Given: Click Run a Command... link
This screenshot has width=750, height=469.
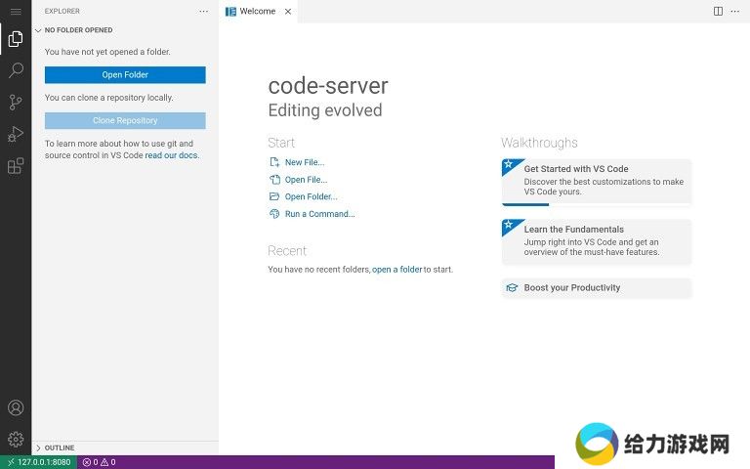Looking at the screenshot, I should click(320, 214).
